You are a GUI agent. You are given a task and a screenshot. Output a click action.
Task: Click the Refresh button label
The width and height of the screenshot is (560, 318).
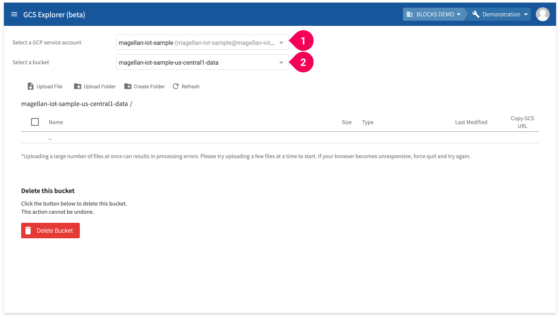point(190,87)
